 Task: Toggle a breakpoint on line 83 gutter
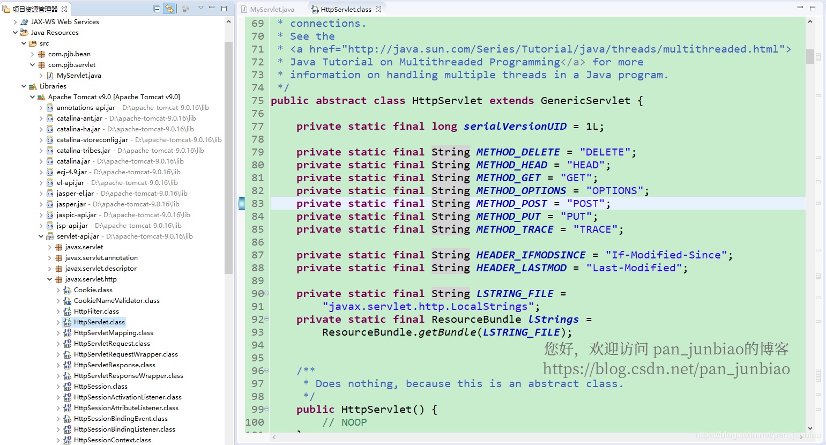[242, 203]
